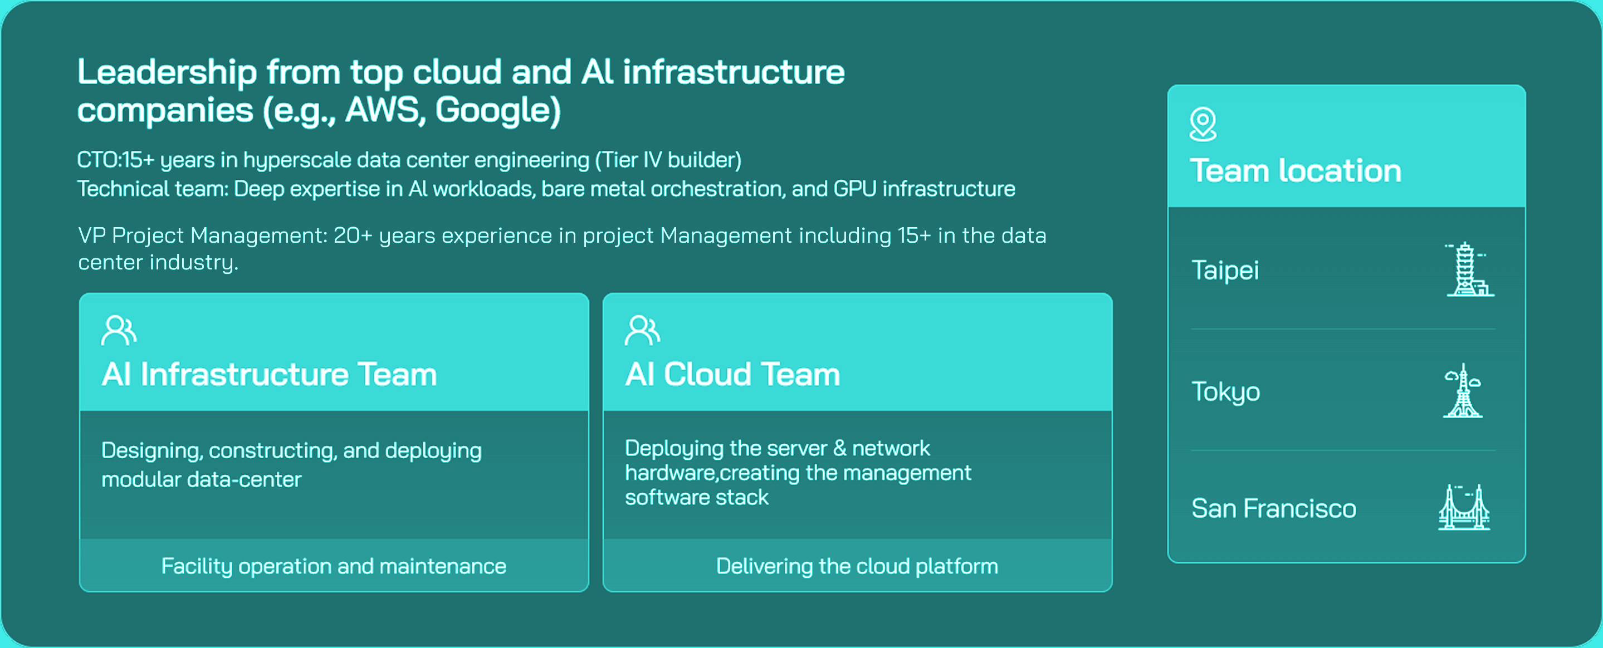The height and width of the screenshot is (648, 1603).
Task: Click the Taipei 101 tower icon
Action: [1469, 269]
